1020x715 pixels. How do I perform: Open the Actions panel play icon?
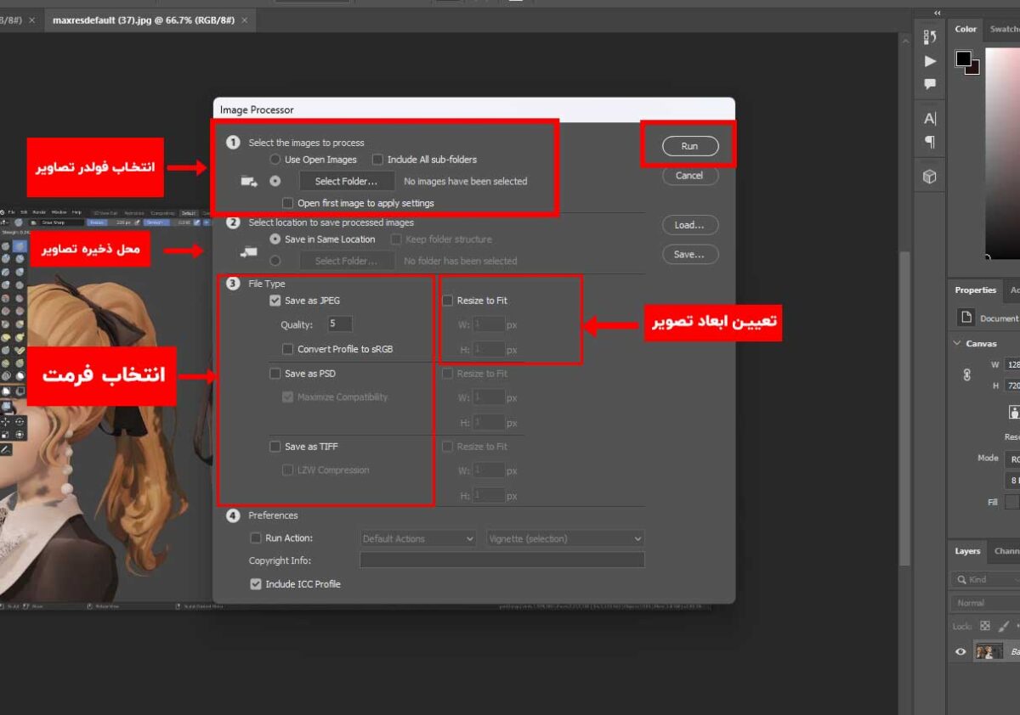point(930,61)
